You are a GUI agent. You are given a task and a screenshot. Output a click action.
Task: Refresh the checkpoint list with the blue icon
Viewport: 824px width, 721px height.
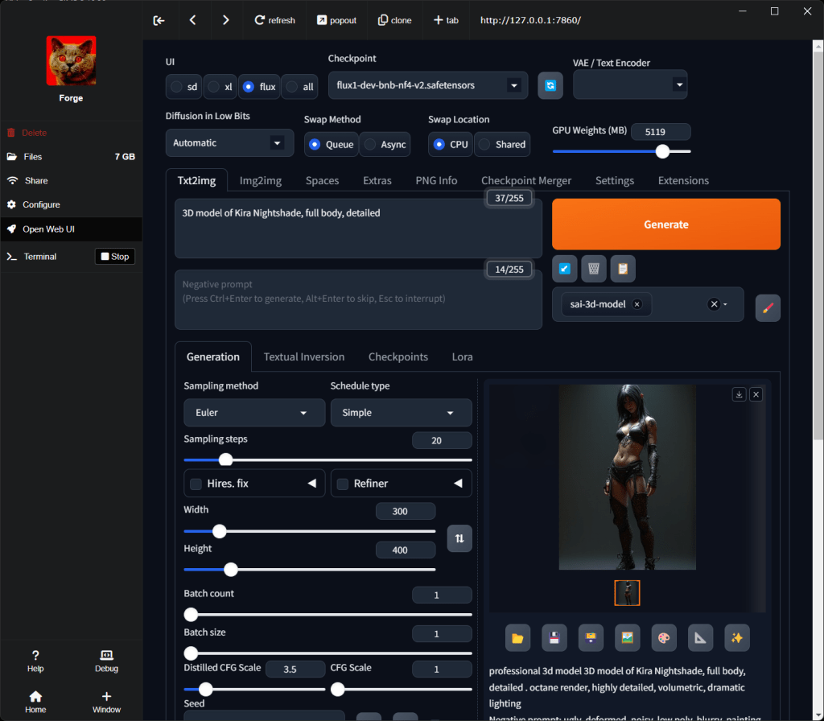coord(550,85)
